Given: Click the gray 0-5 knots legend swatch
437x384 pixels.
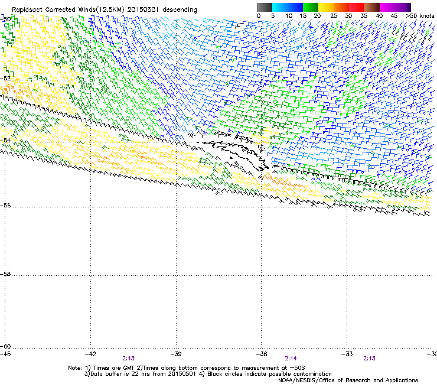Looking at the screenshot, I should [265, 7].
